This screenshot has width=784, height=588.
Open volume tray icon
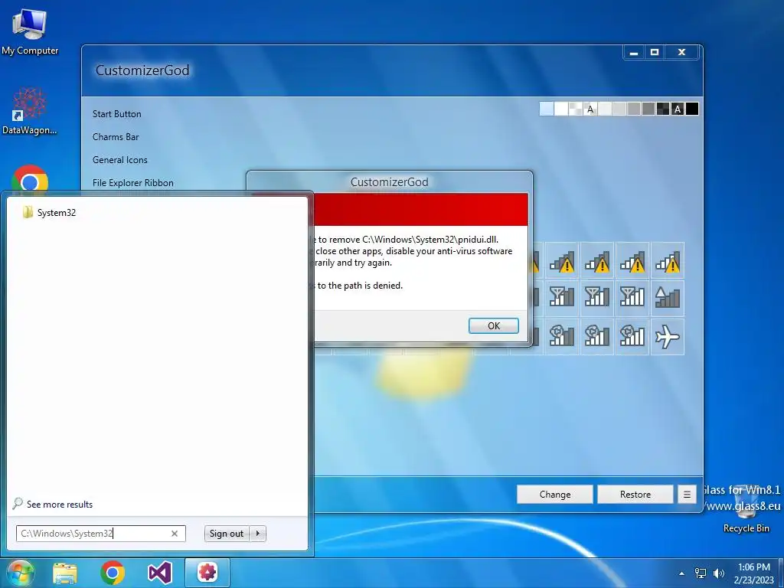(718, 573)
